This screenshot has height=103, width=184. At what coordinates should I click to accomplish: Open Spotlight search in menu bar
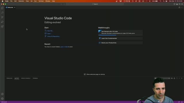point(164,1)
